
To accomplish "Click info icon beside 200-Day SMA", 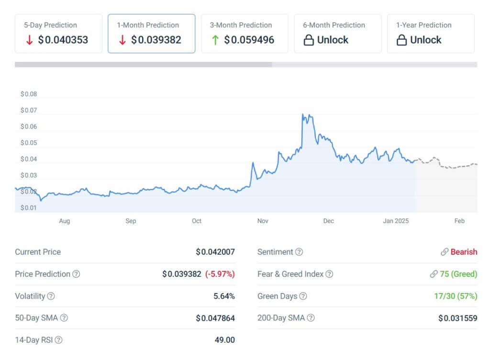I will (x=311, y=318).
